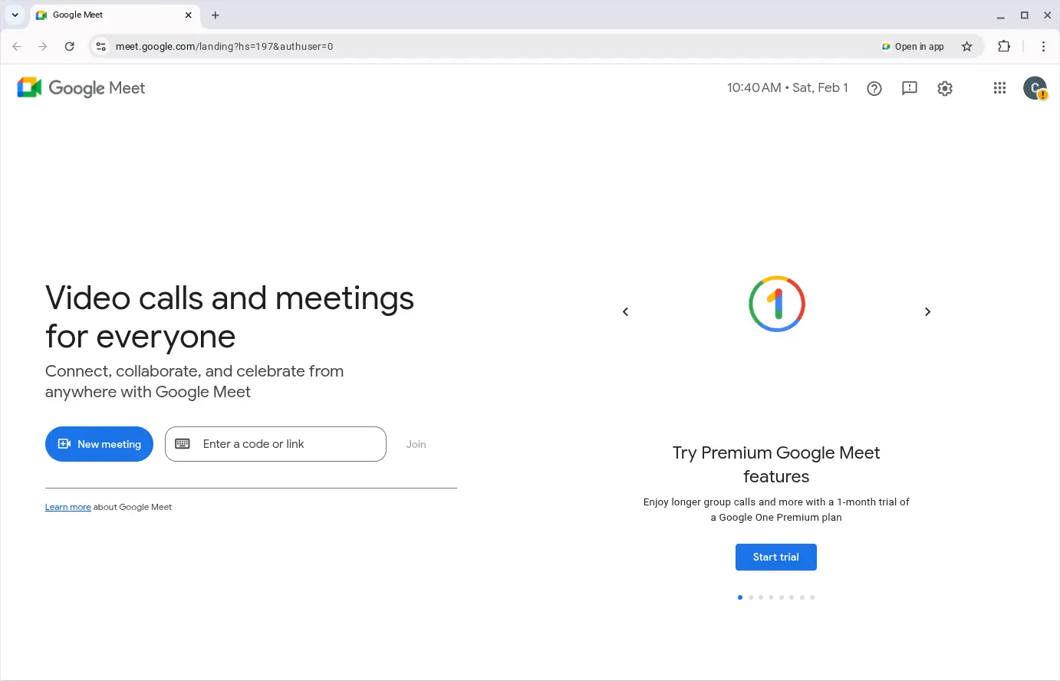Expand the tab search dropdown arrow

point(15,15)
